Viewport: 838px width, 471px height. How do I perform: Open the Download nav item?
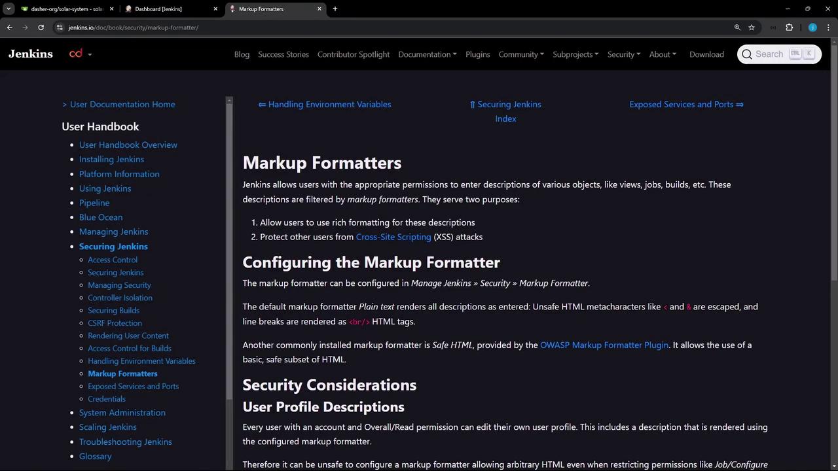point(706,54)
